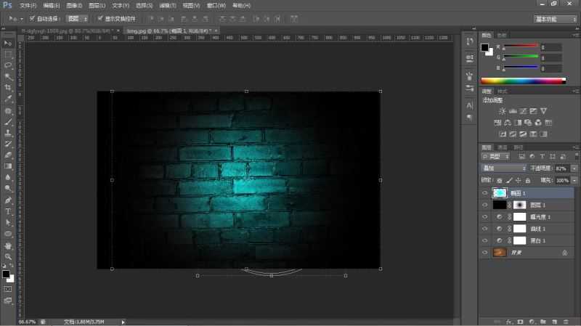
Task: Select the Horizontal Type tool
Action: (x=8, y=211)
